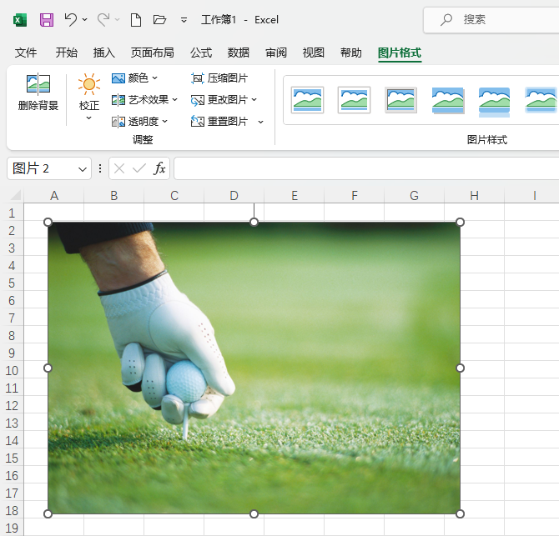Open the 公式 tab
The width and height of the screenshot is (559, 536).
(x=201, y=53)
